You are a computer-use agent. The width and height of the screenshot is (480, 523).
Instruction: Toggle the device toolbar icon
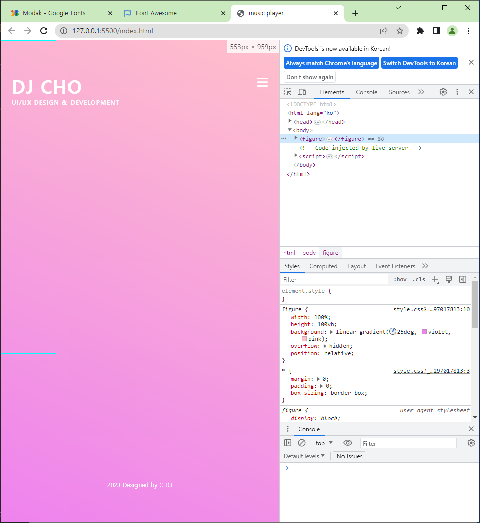coord(302,92)
